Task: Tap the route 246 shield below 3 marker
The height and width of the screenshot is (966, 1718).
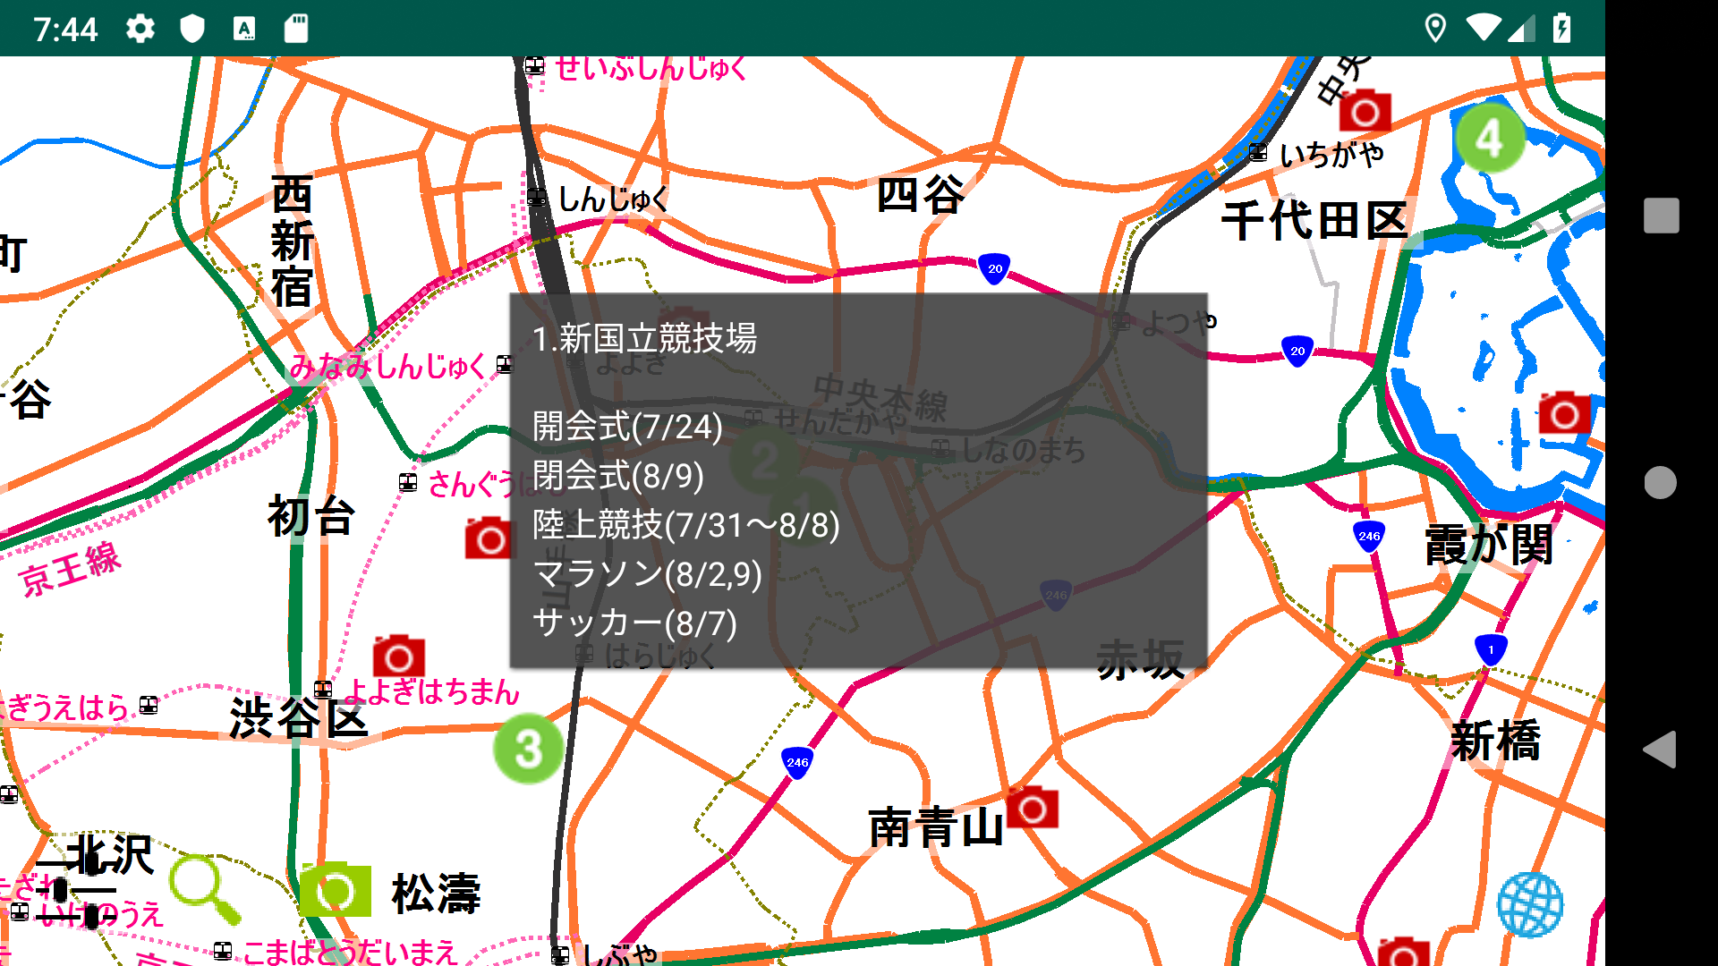Action: pos(797,762)
